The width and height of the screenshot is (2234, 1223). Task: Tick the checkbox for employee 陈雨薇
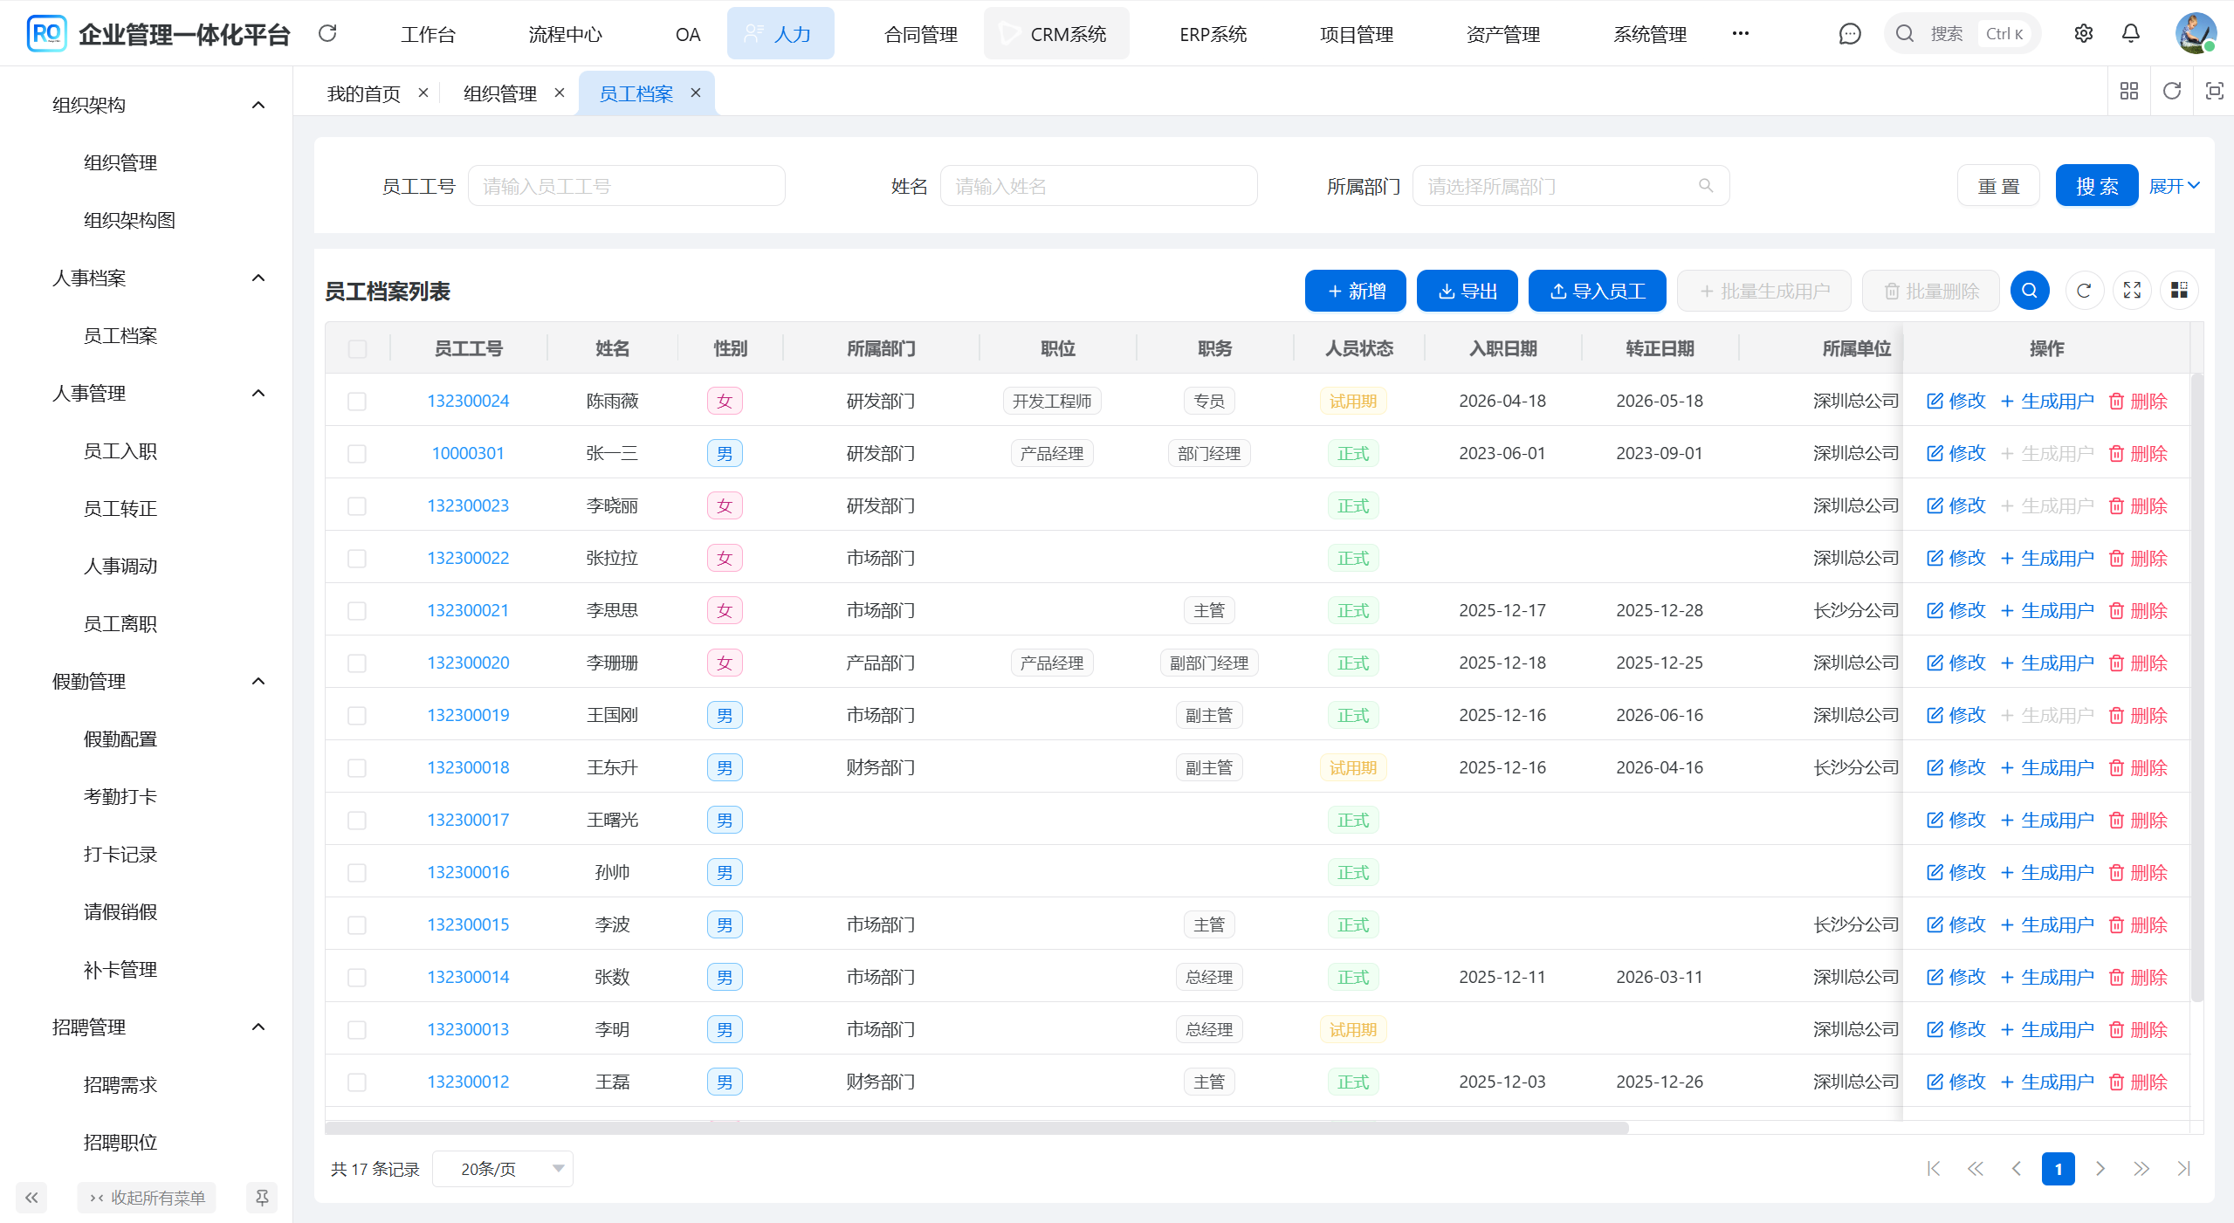pos(357,402)
